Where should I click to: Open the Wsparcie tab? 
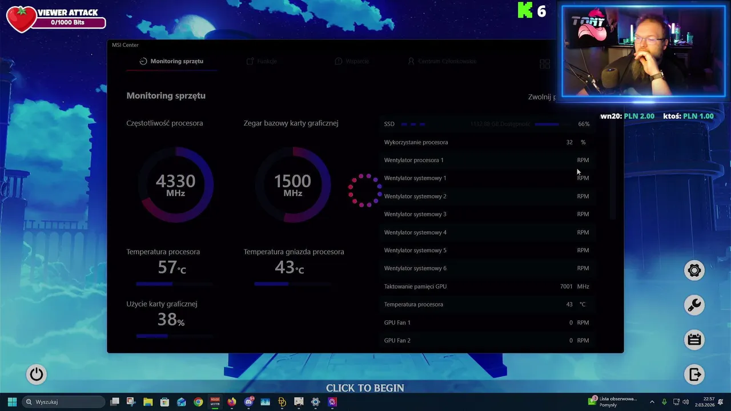352,61
